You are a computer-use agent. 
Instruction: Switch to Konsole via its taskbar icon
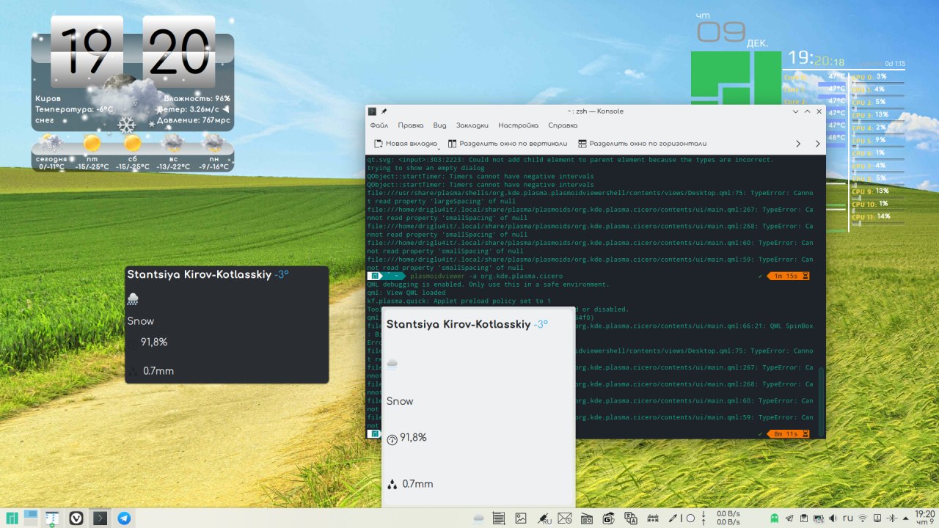pyautogui.click(x=101, y=518)
